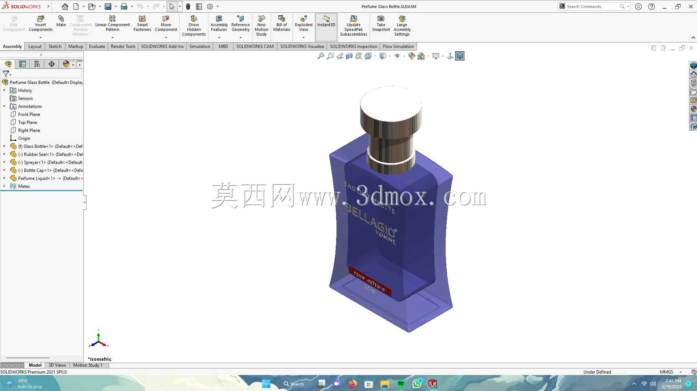Open the PropertyManager tab icon

23,64
